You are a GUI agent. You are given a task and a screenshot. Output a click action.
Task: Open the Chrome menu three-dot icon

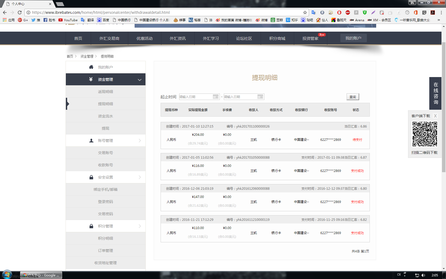pyautogui.click(x=441, y=12)
